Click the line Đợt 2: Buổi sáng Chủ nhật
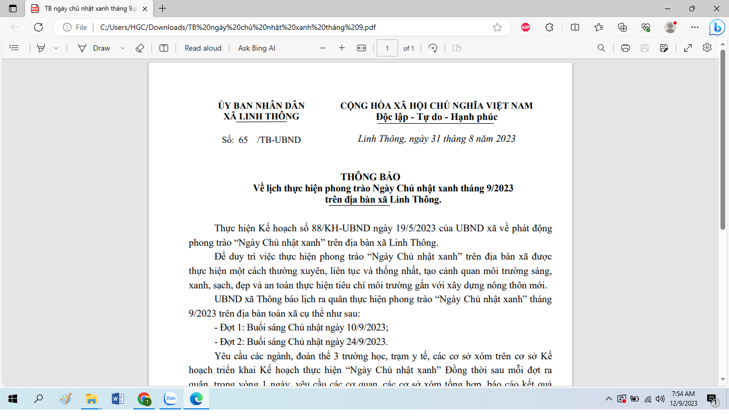Viewport: 729px width, 419px height. click(x=301, y=342)
